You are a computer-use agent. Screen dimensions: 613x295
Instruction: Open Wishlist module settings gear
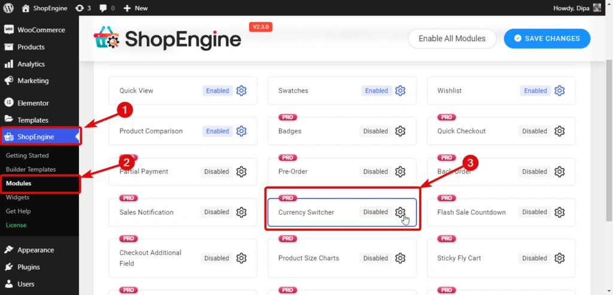559,91
